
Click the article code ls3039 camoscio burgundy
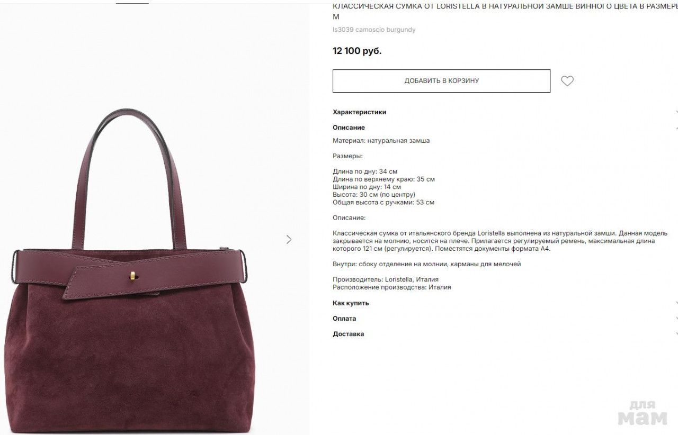click(x=374, y=30)
